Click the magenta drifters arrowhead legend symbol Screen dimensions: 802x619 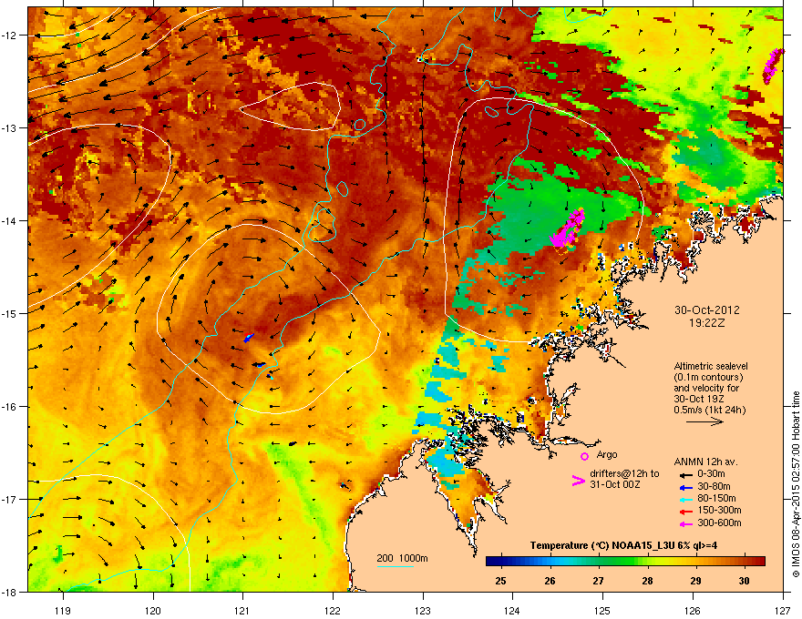click(578, 481)
